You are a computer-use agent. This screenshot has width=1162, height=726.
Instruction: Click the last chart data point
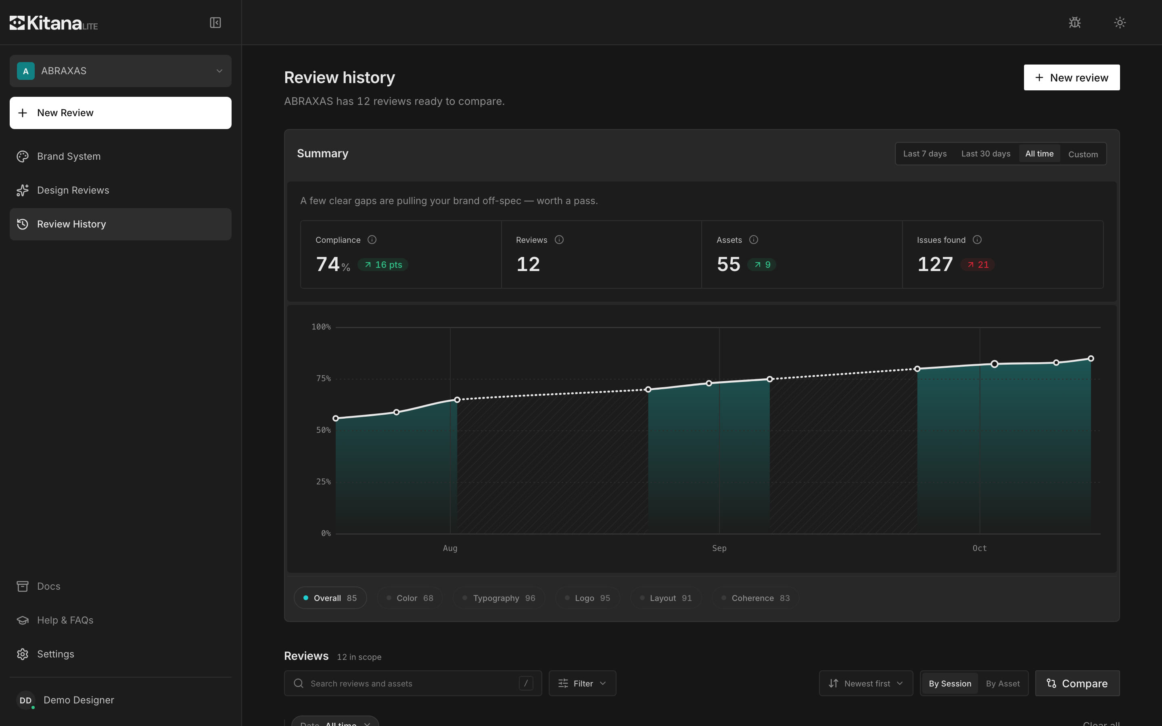click(x=1091, y=359)
